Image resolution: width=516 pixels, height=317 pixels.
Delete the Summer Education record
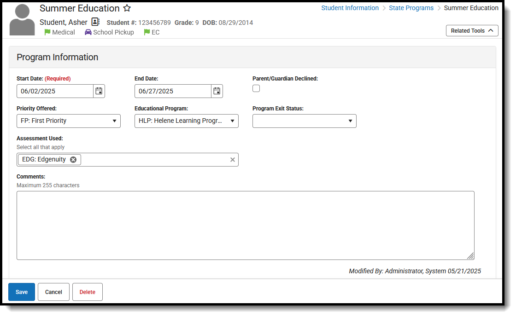click(88, 292)
